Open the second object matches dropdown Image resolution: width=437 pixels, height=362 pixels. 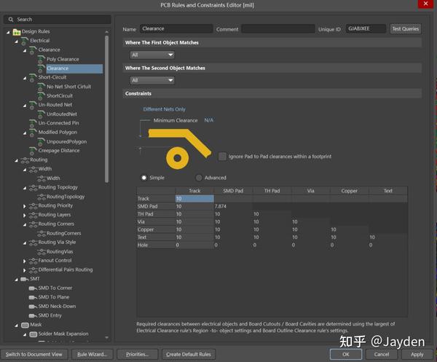click(x=152, y=80)
